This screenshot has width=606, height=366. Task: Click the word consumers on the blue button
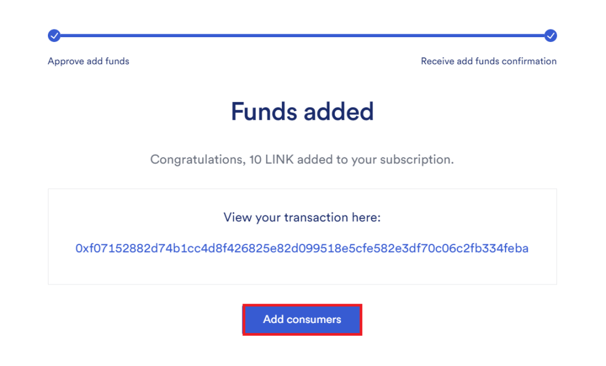pos(313,319)
